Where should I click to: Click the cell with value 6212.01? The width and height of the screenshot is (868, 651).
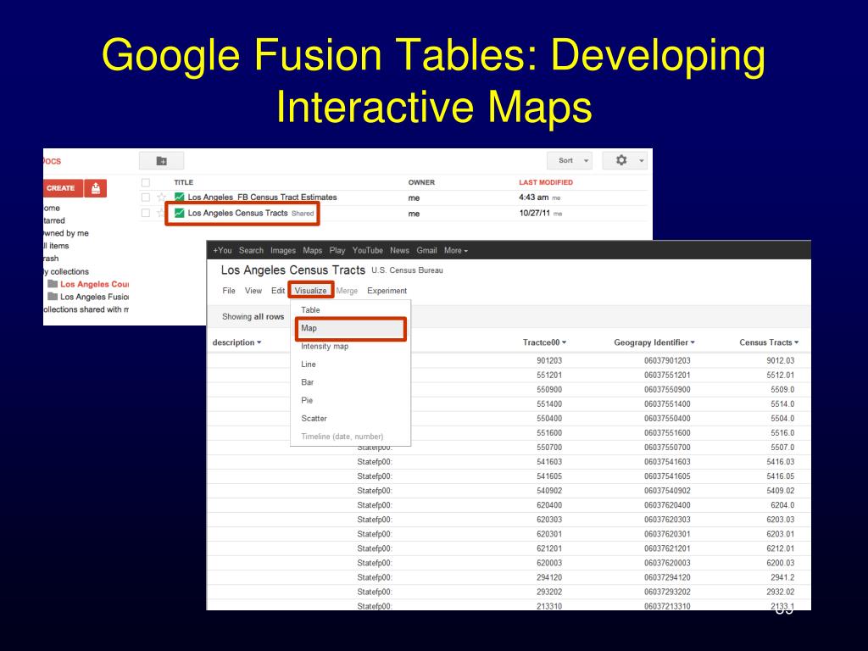[780, 548]
